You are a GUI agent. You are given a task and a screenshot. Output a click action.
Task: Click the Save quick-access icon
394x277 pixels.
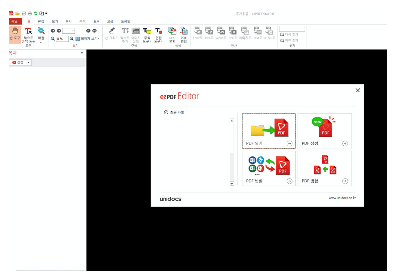(x=24, y=13)
